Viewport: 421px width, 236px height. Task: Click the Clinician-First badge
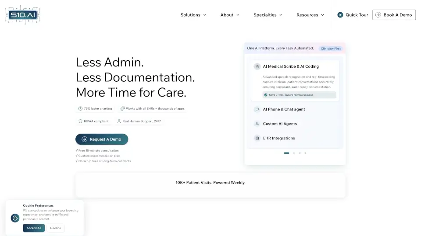click(x=330, y=49)
